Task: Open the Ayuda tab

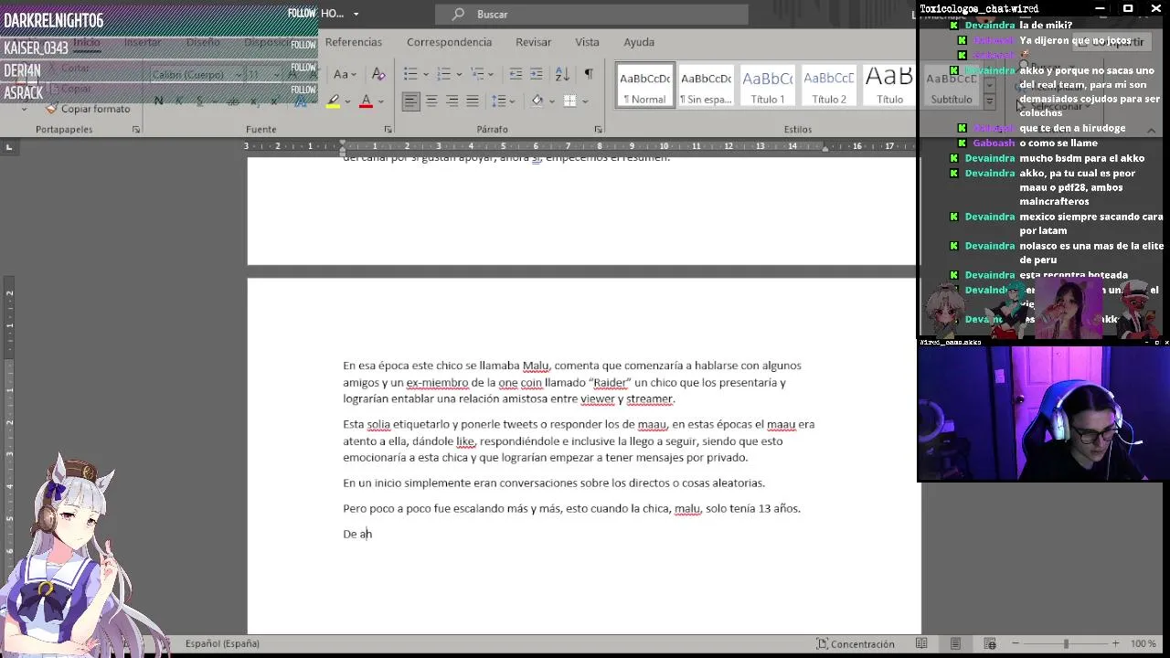Action: (639, 42)
